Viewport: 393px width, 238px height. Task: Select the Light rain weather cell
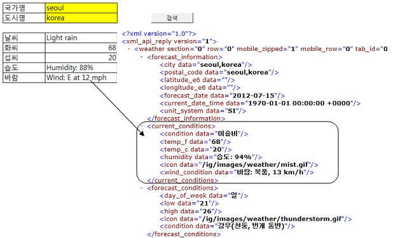81,38
